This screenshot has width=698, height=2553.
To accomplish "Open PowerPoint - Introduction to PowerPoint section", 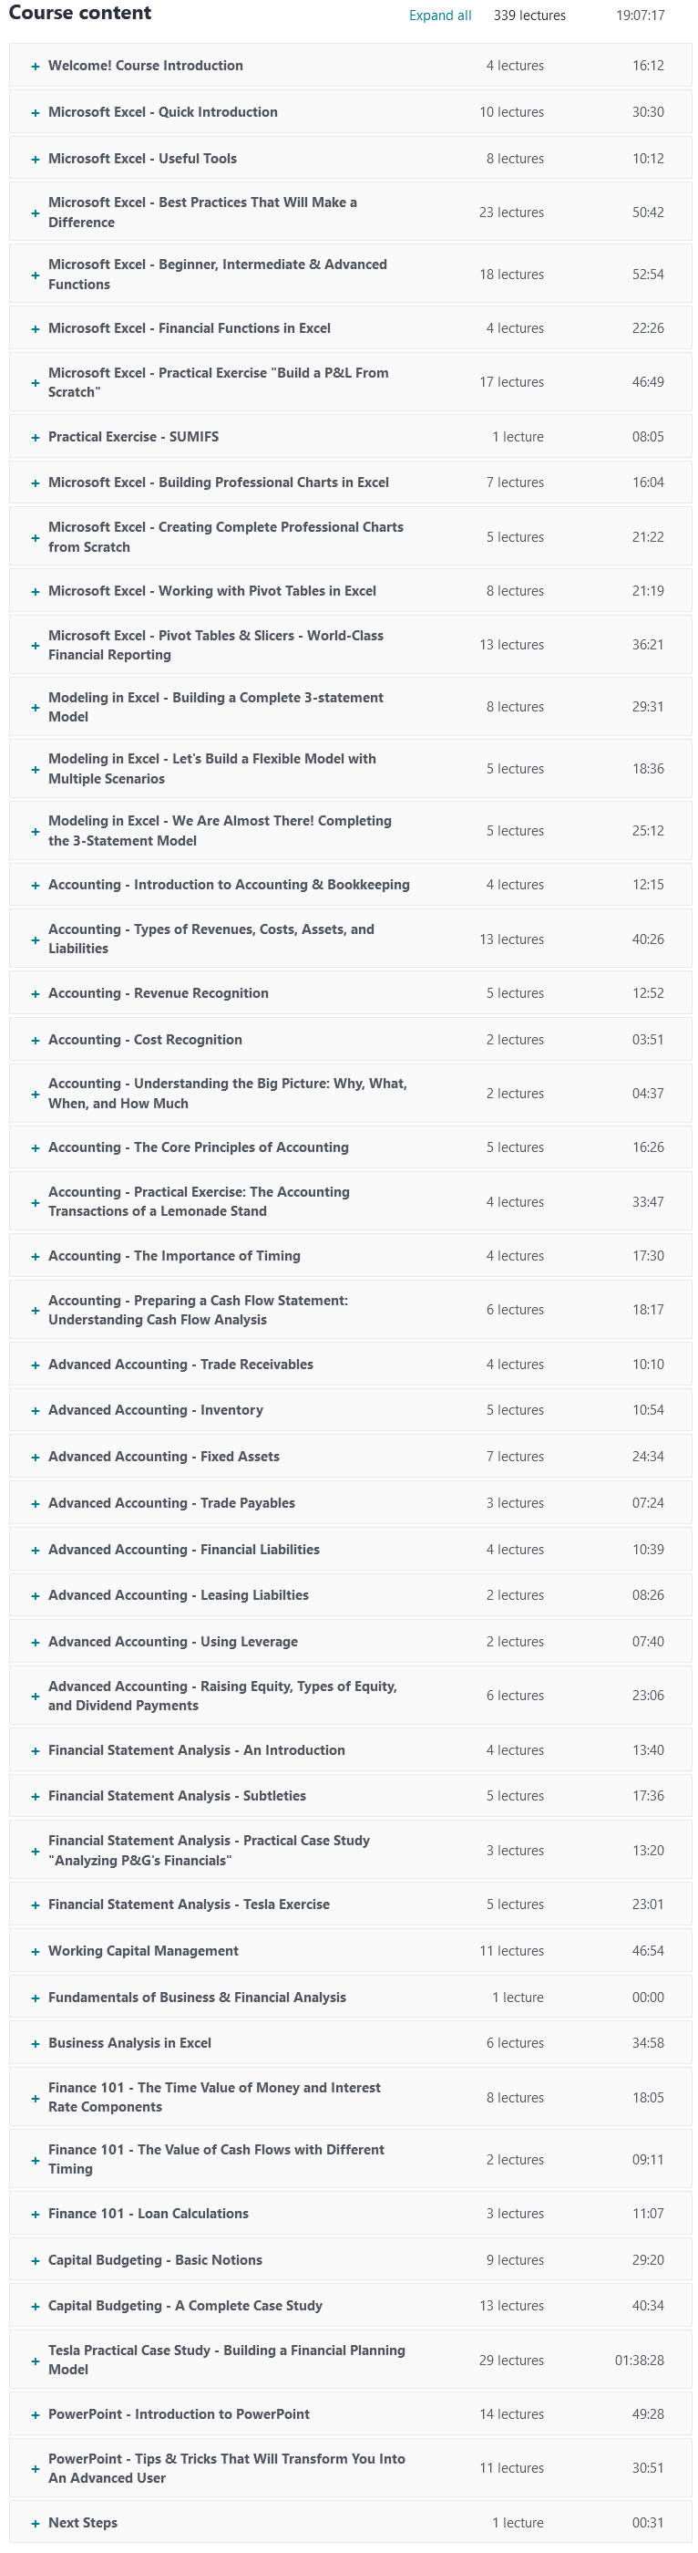I will (351, 2414).
